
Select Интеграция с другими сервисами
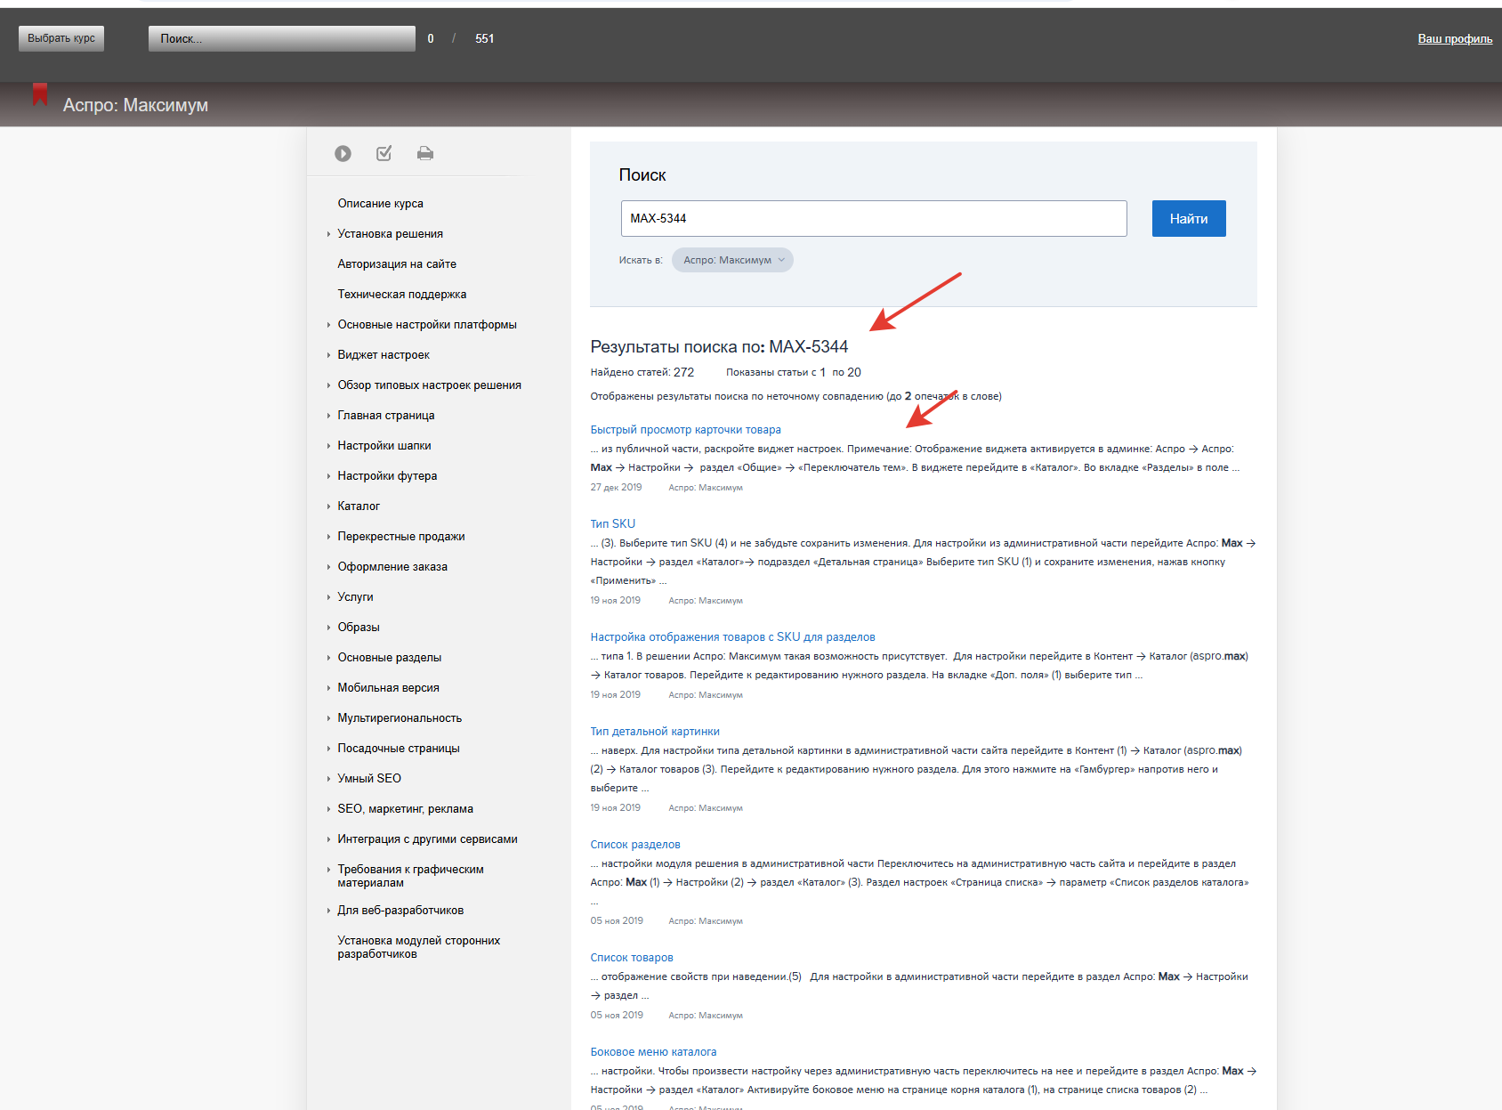coord(427,839)
